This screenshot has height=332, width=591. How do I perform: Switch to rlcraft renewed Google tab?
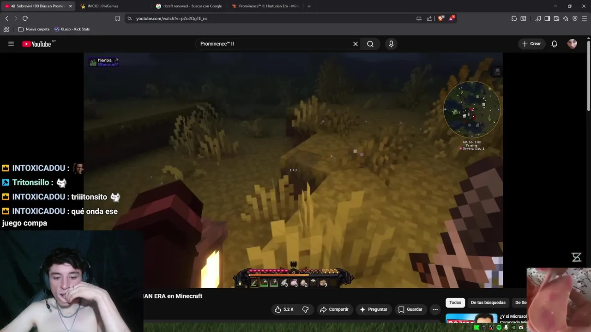(x=189, y=6)
